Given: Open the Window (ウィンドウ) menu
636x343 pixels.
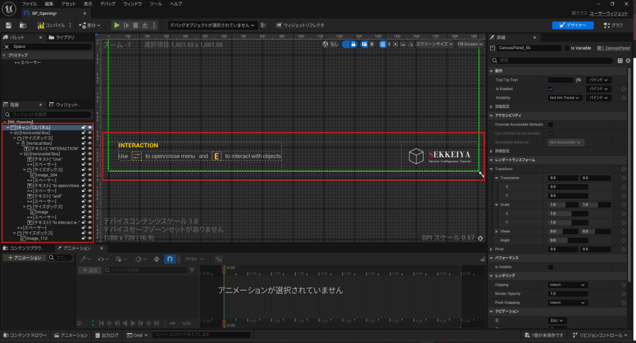Looking at the screenshot, I should (x=132, y=4).
